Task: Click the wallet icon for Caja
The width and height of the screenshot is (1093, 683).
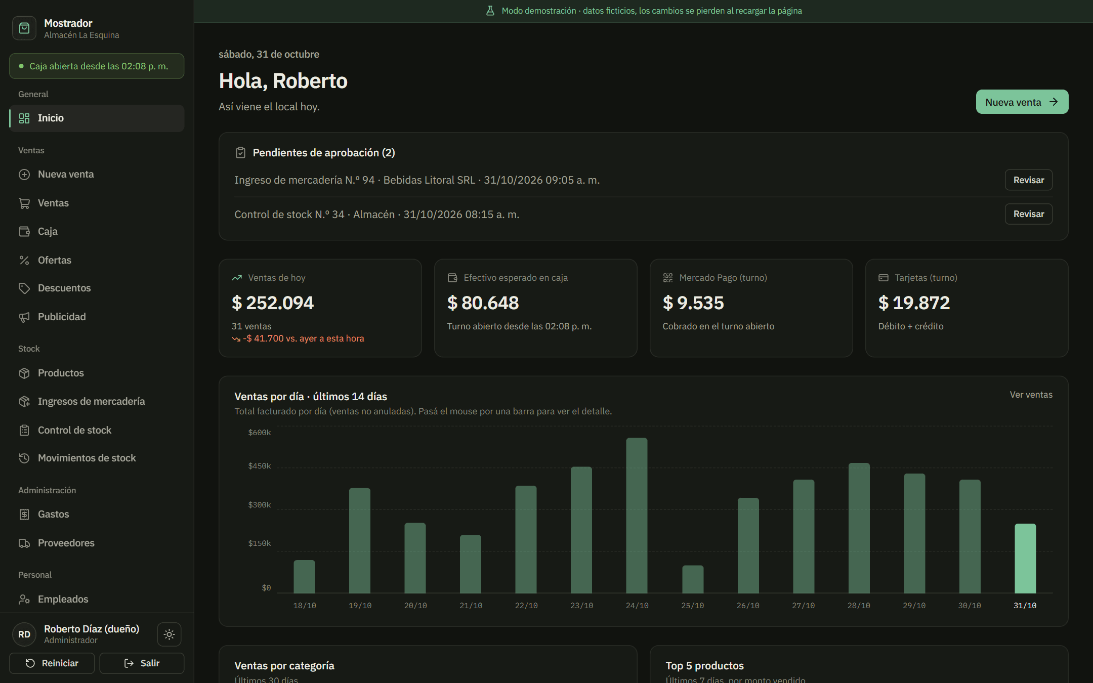Action: (x=24, y=232)
